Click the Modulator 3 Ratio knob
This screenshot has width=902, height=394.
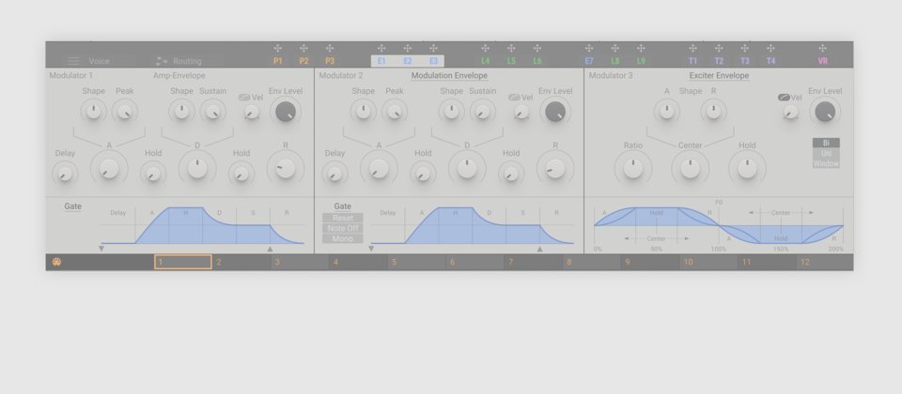pos(632,168)
